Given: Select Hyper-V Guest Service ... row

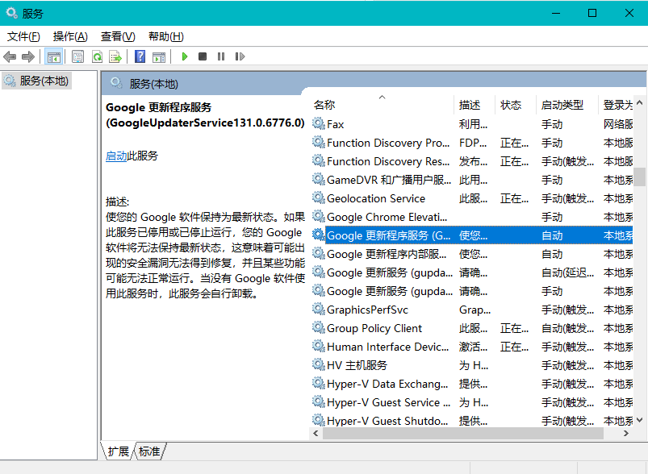Looking at the screenshot, I should (472, 402).
